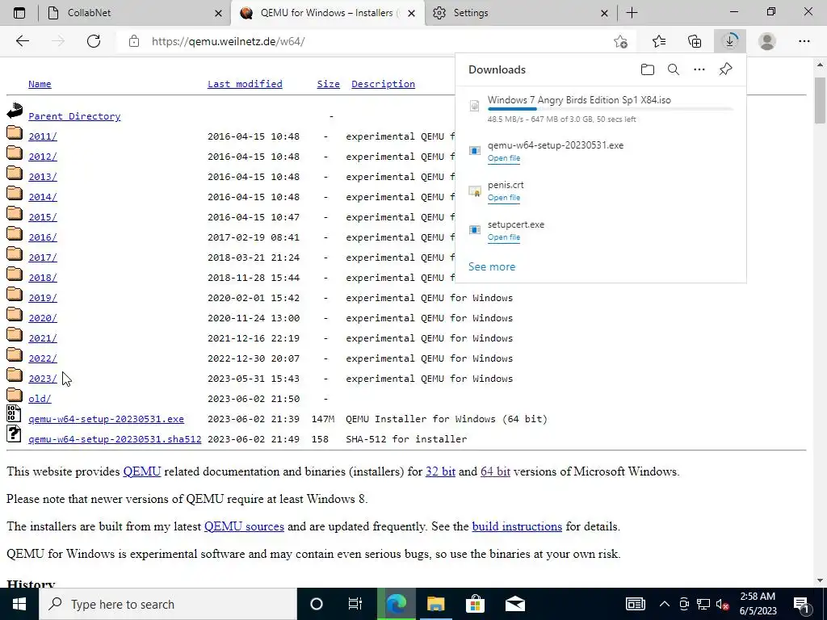Open the Parent Directory link

74,116
